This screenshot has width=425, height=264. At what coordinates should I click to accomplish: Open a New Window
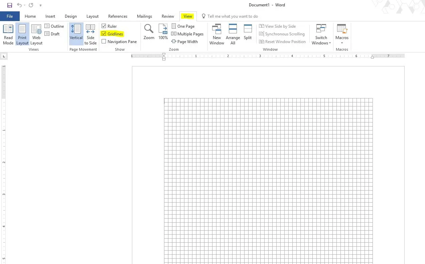(x=217, y=34)
